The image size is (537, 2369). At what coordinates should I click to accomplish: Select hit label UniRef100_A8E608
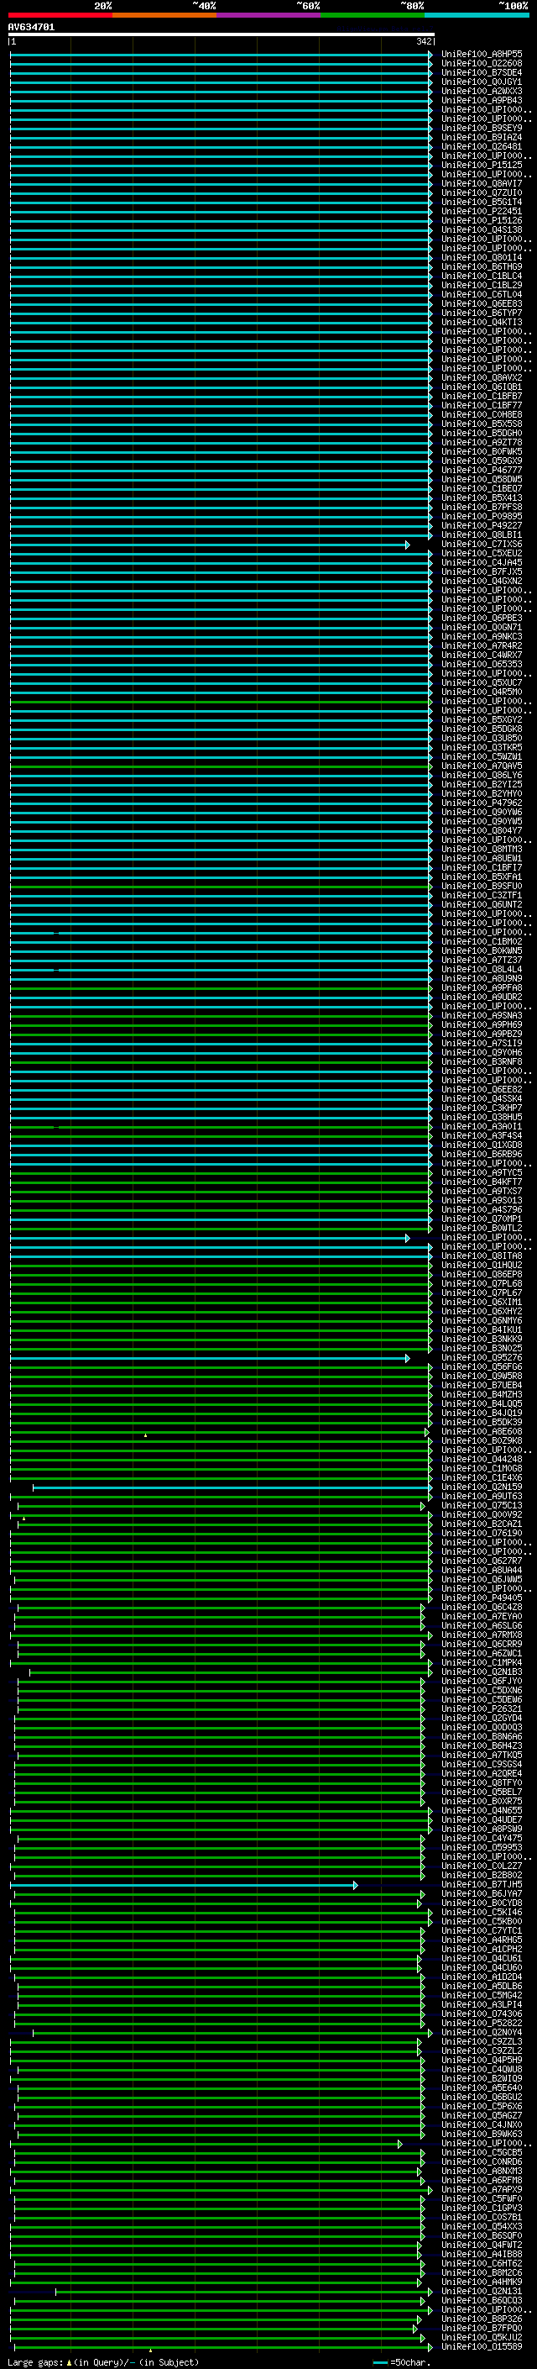click(482, 1431)
